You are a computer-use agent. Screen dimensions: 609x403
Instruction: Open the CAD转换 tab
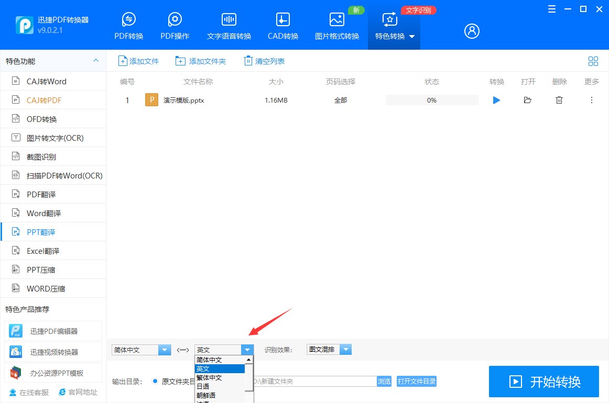283,26
